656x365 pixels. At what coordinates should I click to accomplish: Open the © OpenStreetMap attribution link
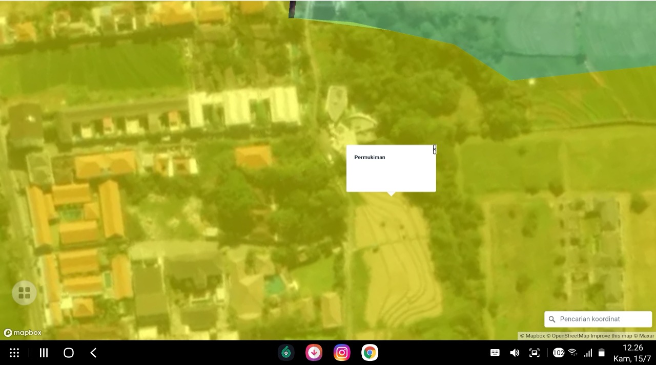[x=567, y=336]
